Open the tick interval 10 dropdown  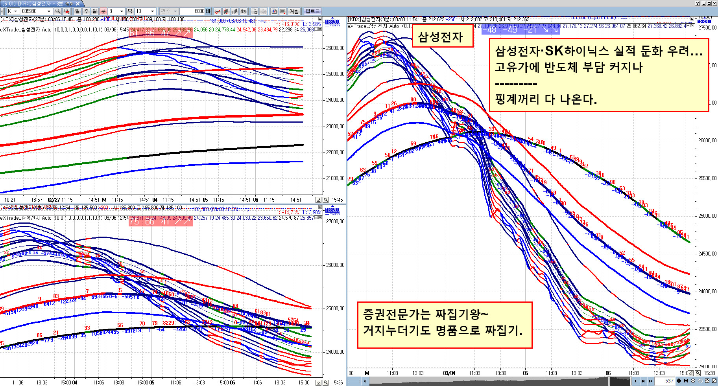coord(152,11)
